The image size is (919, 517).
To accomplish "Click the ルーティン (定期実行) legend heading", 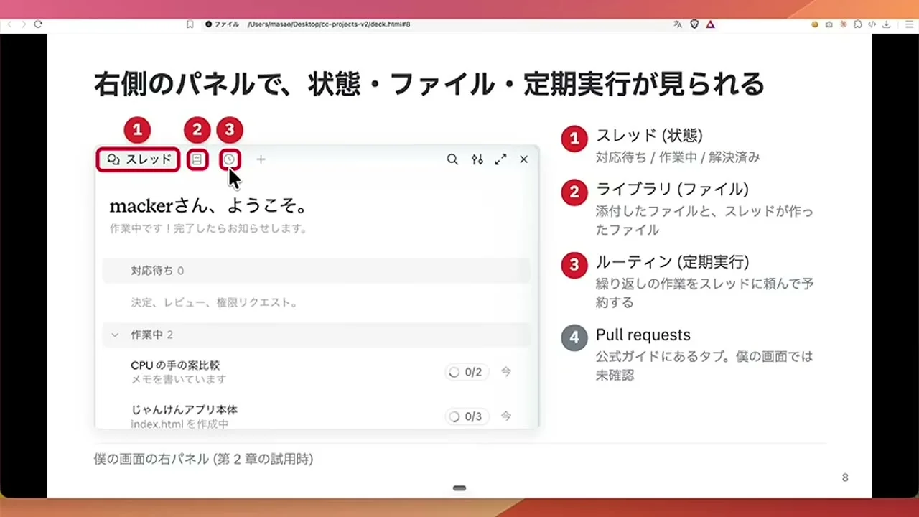I will click(672, 261).
